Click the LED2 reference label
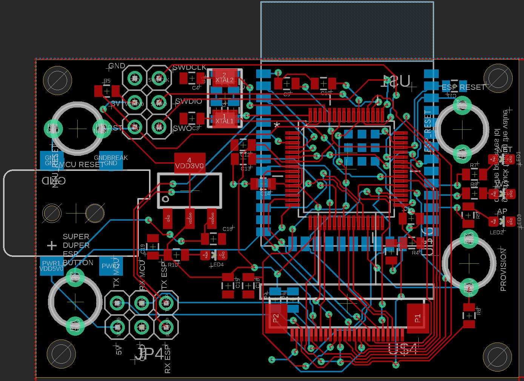Viewport: 524px width, 381px height. click(x=496, y=232)
